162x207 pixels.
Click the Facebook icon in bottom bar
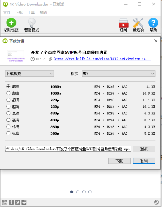click(11, 202)
